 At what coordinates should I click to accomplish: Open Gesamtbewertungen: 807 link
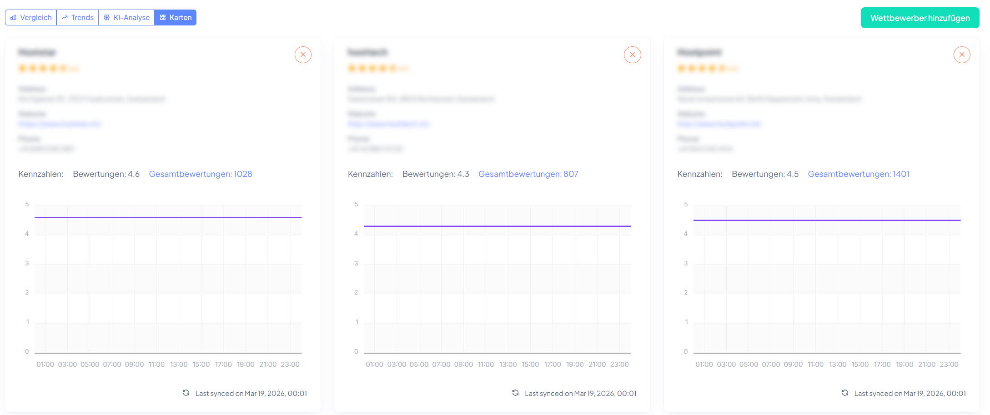[528, 174]
